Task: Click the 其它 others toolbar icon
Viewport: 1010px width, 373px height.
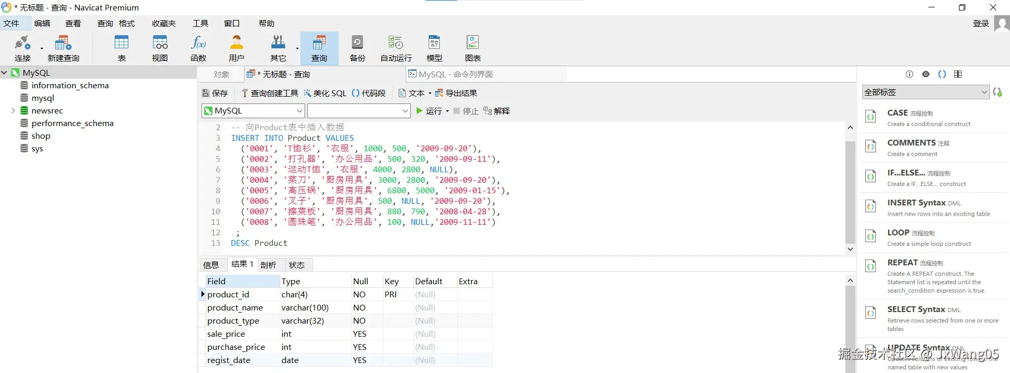Action: (278, 43)
